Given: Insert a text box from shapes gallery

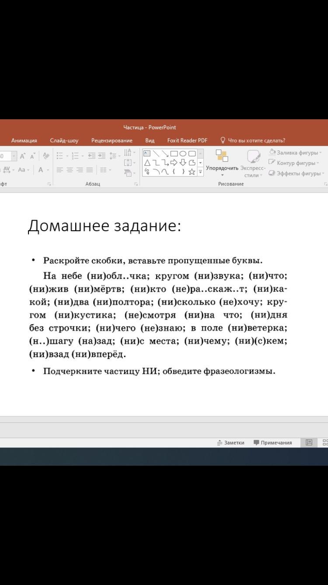Looking at the screenshot, I should 147,153.
